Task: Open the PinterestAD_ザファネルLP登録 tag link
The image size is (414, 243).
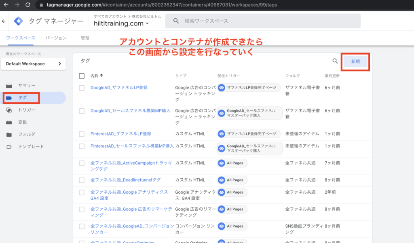Action: point(121,134)
